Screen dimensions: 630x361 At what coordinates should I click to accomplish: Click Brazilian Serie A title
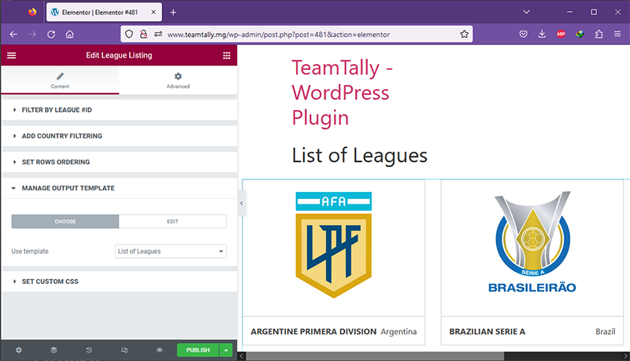click(x=487, y=332)
